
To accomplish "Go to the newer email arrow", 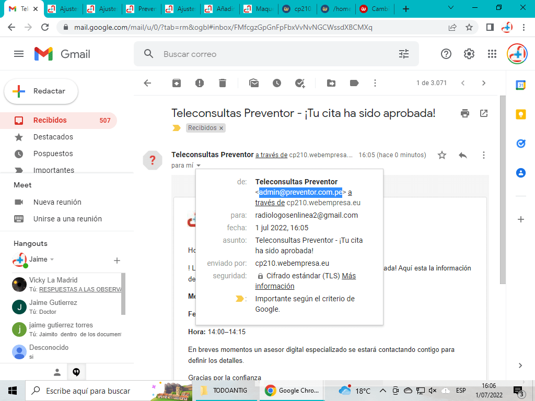I will 463,83.
